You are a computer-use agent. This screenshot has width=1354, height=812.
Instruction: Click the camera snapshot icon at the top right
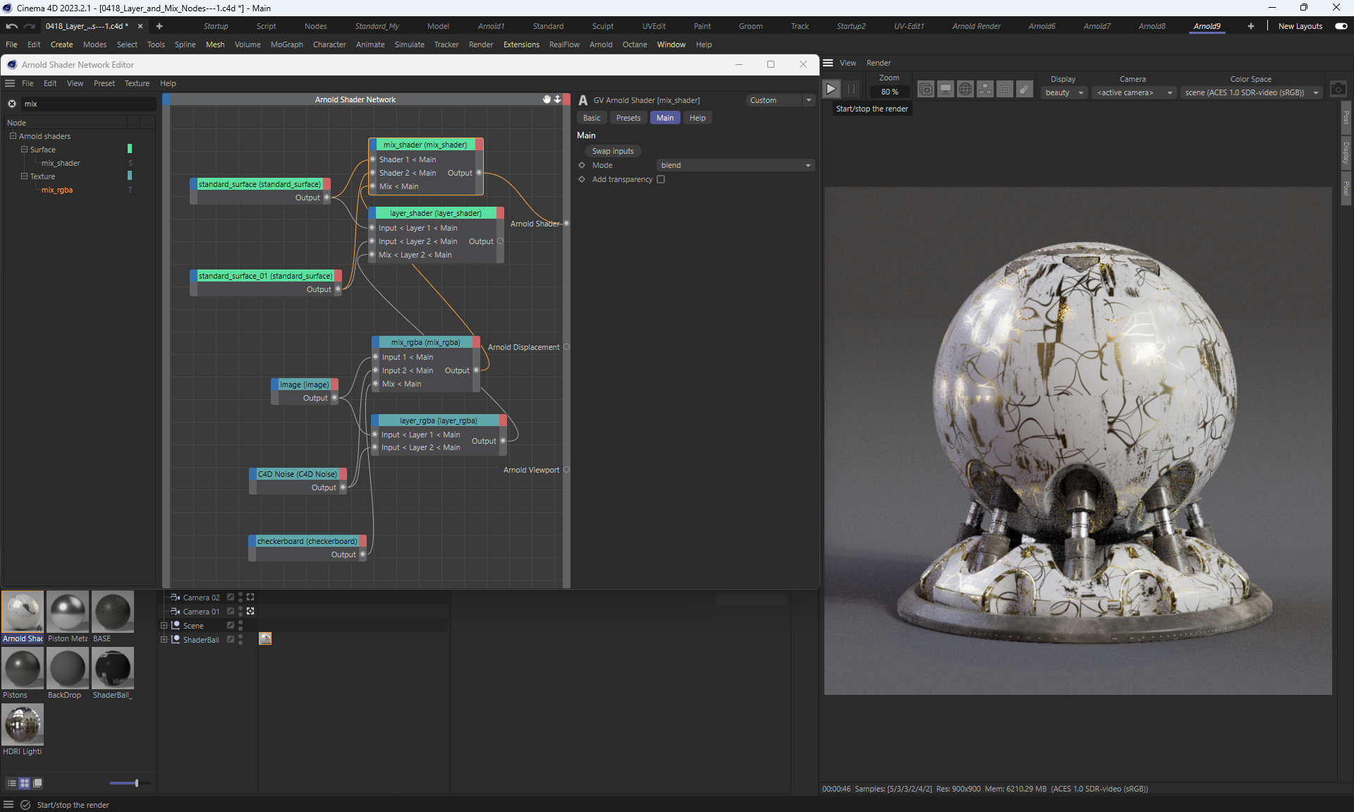[1338, 89]
